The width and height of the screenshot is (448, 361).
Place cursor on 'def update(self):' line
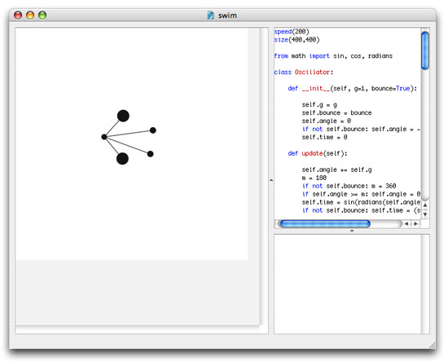(317, 153)
